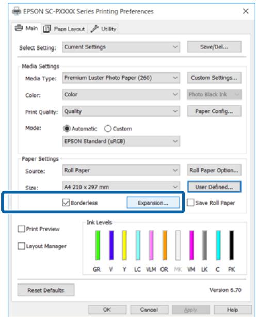Open Help for printing preferences
This screenshot has width=257, height=317.
[233, 310]
